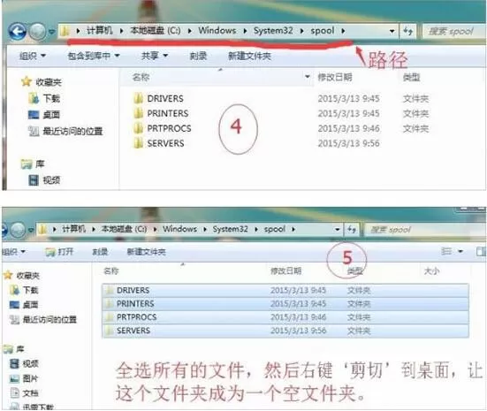Open the 共享 menu in the upper window
Viewport: 487px width, 411px height.
point(155,56)
